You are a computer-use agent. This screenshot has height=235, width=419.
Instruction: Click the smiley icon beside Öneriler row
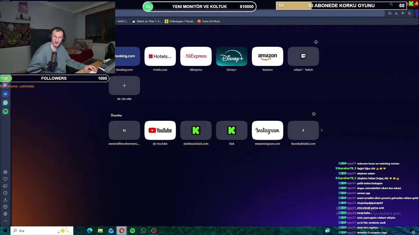tap(314, 114)
